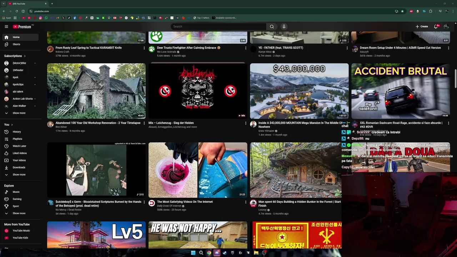Open Shorts in the sidebar
The width and height of the screenshot is (457, 257).
click(x=20, y=44)
